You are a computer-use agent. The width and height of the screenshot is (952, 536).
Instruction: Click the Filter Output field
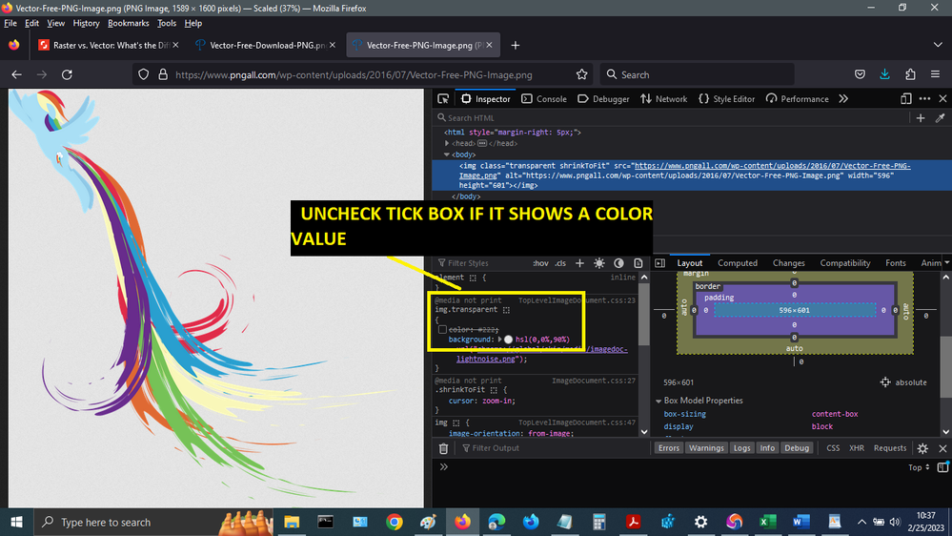pyautogui.click(x=555, y=448)
